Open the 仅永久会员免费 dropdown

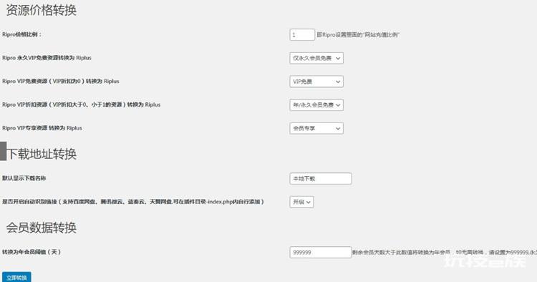click(x=316, y=58)
